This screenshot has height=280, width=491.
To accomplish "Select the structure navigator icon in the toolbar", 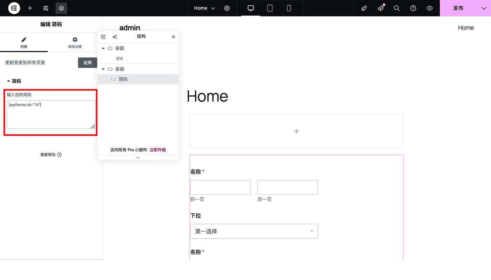I will point(61,8).
